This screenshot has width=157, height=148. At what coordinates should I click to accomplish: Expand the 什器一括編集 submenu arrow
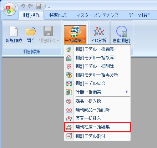(127, 92)
